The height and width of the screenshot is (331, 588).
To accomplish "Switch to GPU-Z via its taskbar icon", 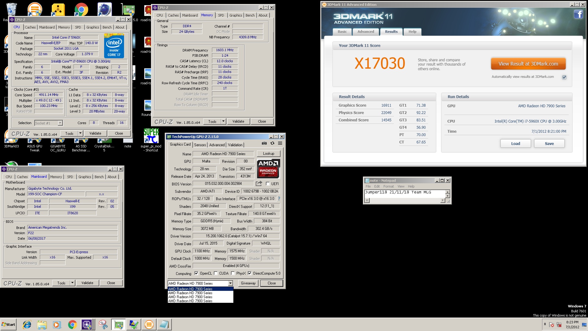I will click(x=118, y=325).
